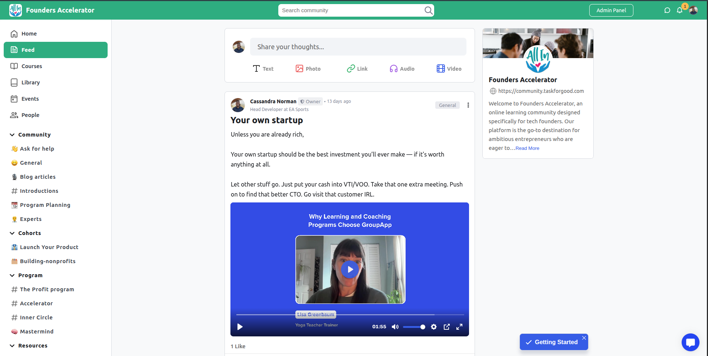The width and height of the screenshot is (708, 356).
Task: Choose Photo post type
Action: (308, 69)
